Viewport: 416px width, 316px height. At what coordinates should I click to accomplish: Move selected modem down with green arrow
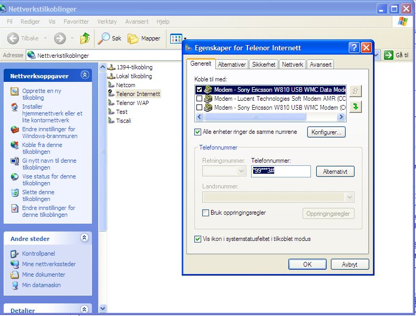point(356,107)
